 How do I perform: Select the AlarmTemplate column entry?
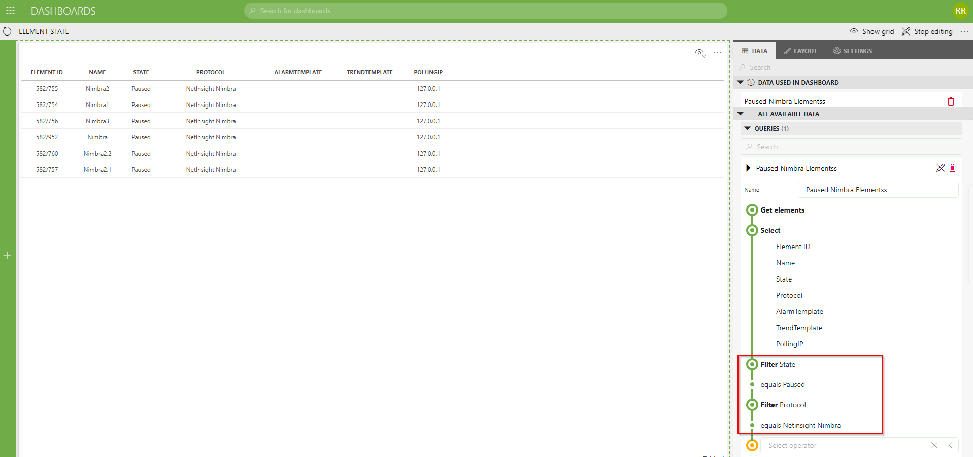click(799, 311)
